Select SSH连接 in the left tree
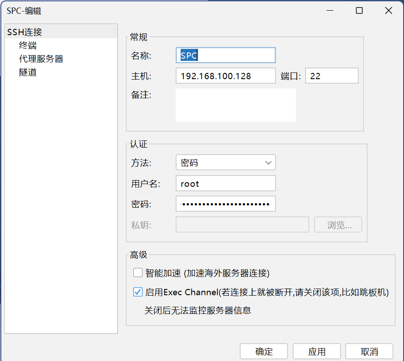Viewport: 404px width, 361px height. [x=25, y=32]
